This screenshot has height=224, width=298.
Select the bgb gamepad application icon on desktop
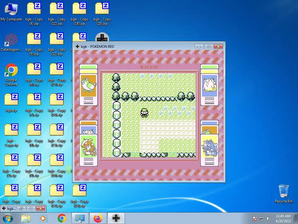[x=102, y=37]
